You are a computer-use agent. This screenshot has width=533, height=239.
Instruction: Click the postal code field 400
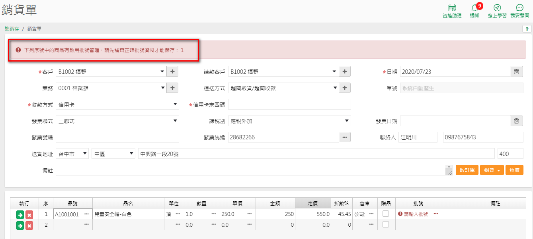pyautogui.click(x=510, y=154)
